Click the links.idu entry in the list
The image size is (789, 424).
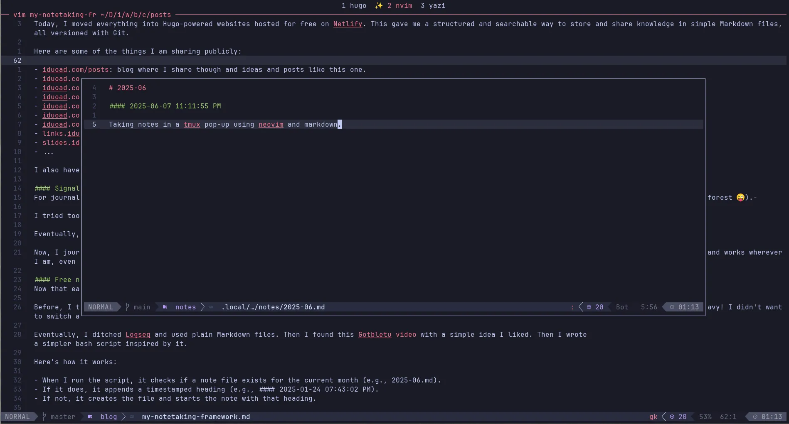click(x=61, y=133)
